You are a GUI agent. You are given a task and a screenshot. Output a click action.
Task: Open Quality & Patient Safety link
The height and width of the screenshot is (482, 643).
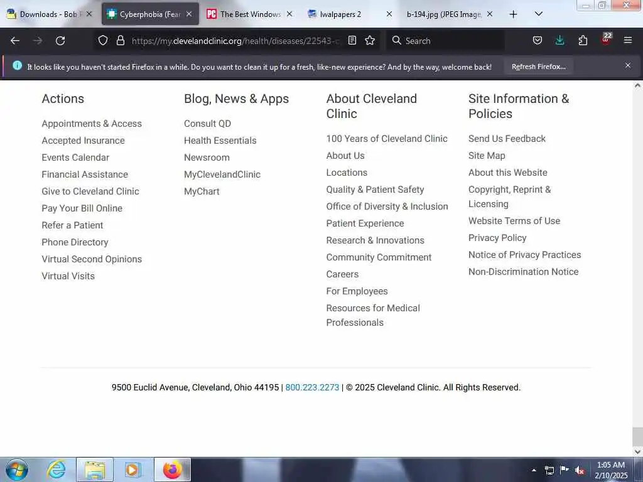pyautogui.click(x=376, y=190)
